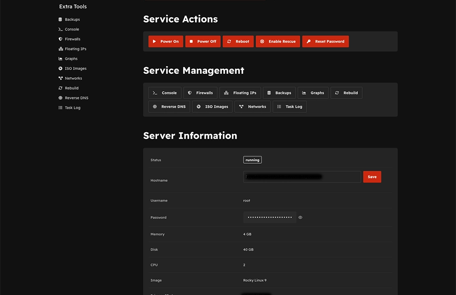
Task: Open Console in Service Management
Action: (165, 93)
